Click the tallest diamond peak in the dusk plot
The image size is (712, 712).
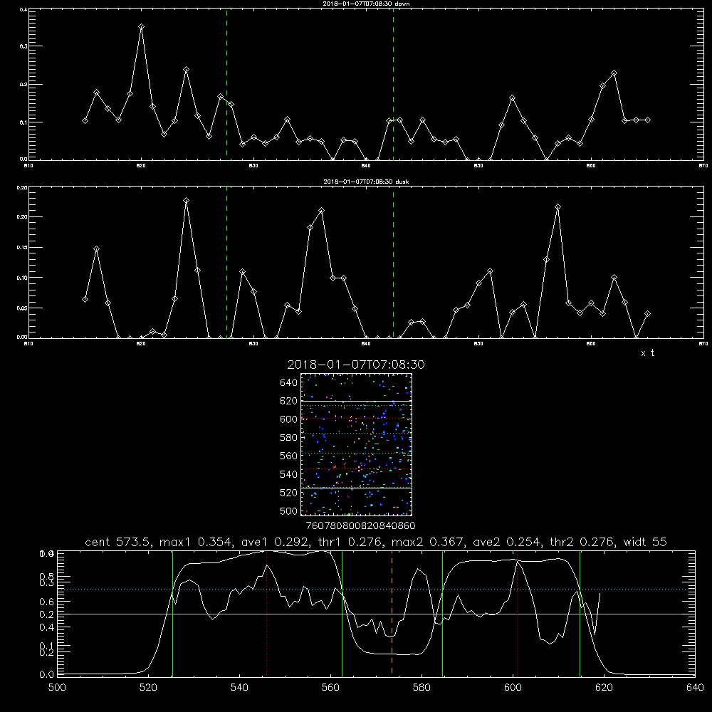pyautogui.click(x=186, y=200)
